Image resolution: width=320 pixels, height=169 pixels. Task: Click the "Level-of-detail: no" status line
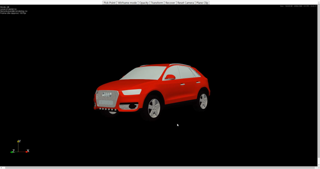[x=8, y=9]
